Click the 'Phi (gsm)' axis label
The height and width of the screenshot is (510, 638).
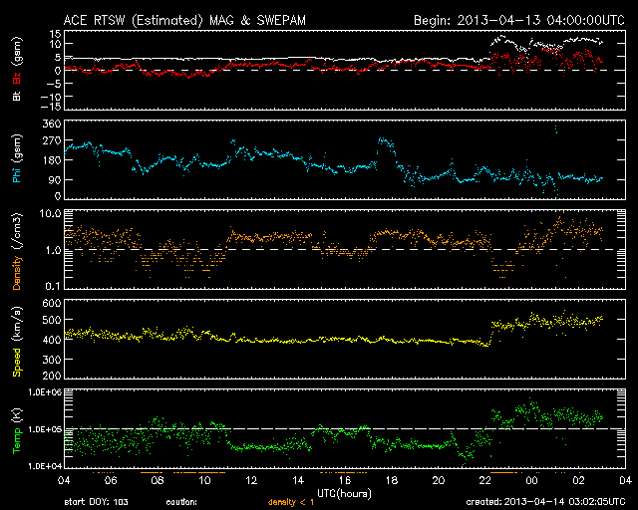(x=17, y=158)
